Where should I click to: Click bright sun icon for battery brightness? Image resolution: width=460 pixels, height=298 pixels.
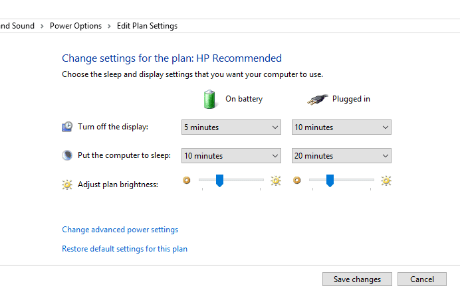pos(275,180)
